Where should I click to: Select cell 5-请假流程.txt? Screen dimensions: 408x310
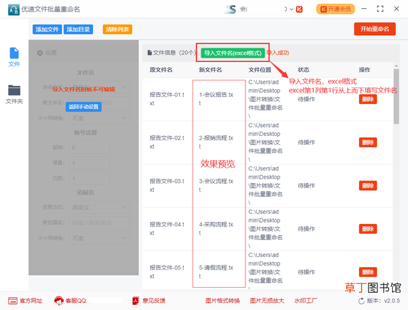[216, 272]
